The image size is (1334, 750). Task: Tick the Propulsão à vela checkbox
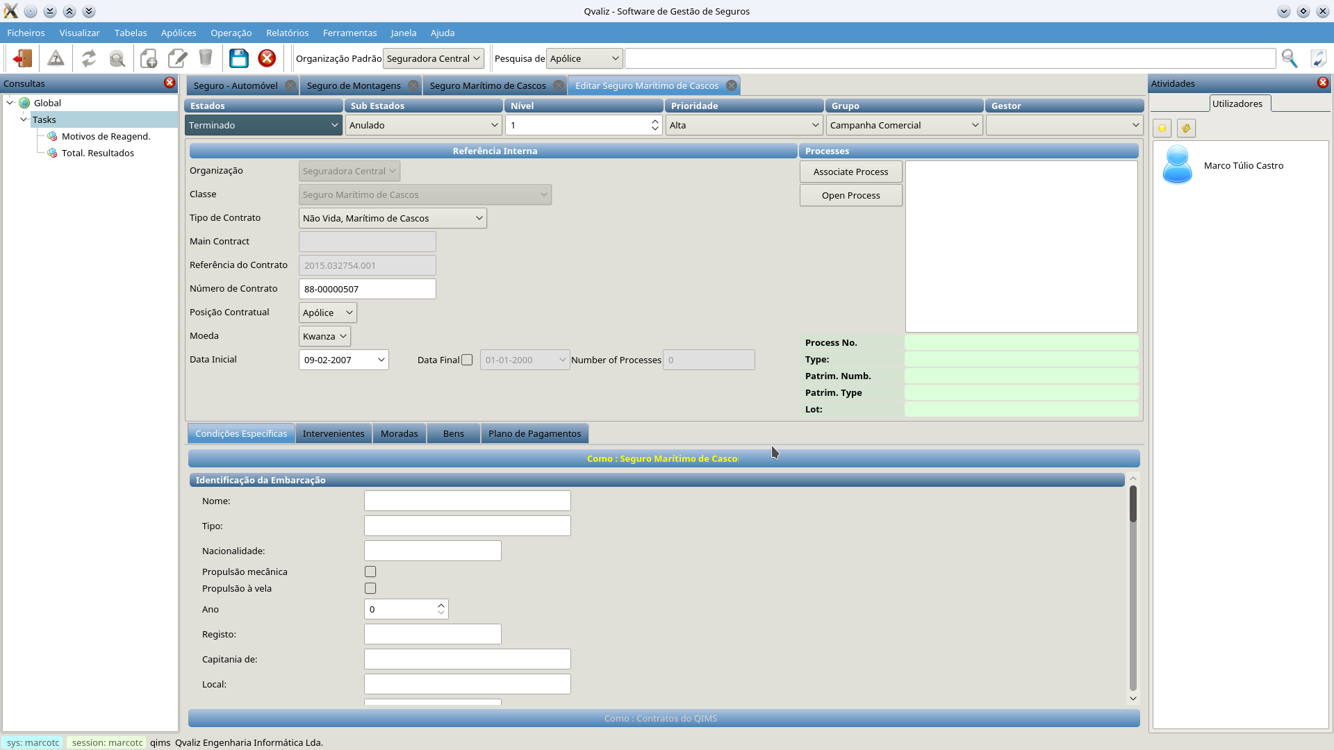(370, 588)
